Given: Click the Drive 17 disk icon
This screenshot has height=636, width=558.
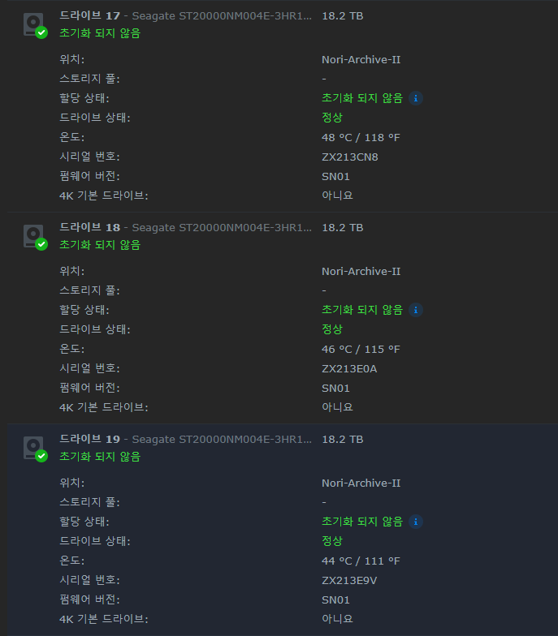Looking at the screenshot, I should (x=35, y=26).
